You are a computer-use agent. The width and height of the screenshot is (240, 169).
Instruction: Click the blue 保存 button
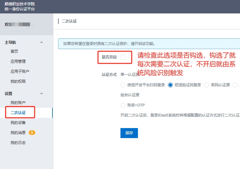(x=129, y=133)
